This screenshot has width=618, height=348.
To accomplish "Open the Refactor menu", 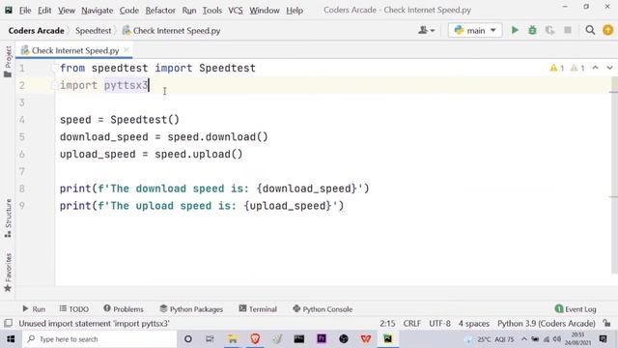I will tap(160, 11).
